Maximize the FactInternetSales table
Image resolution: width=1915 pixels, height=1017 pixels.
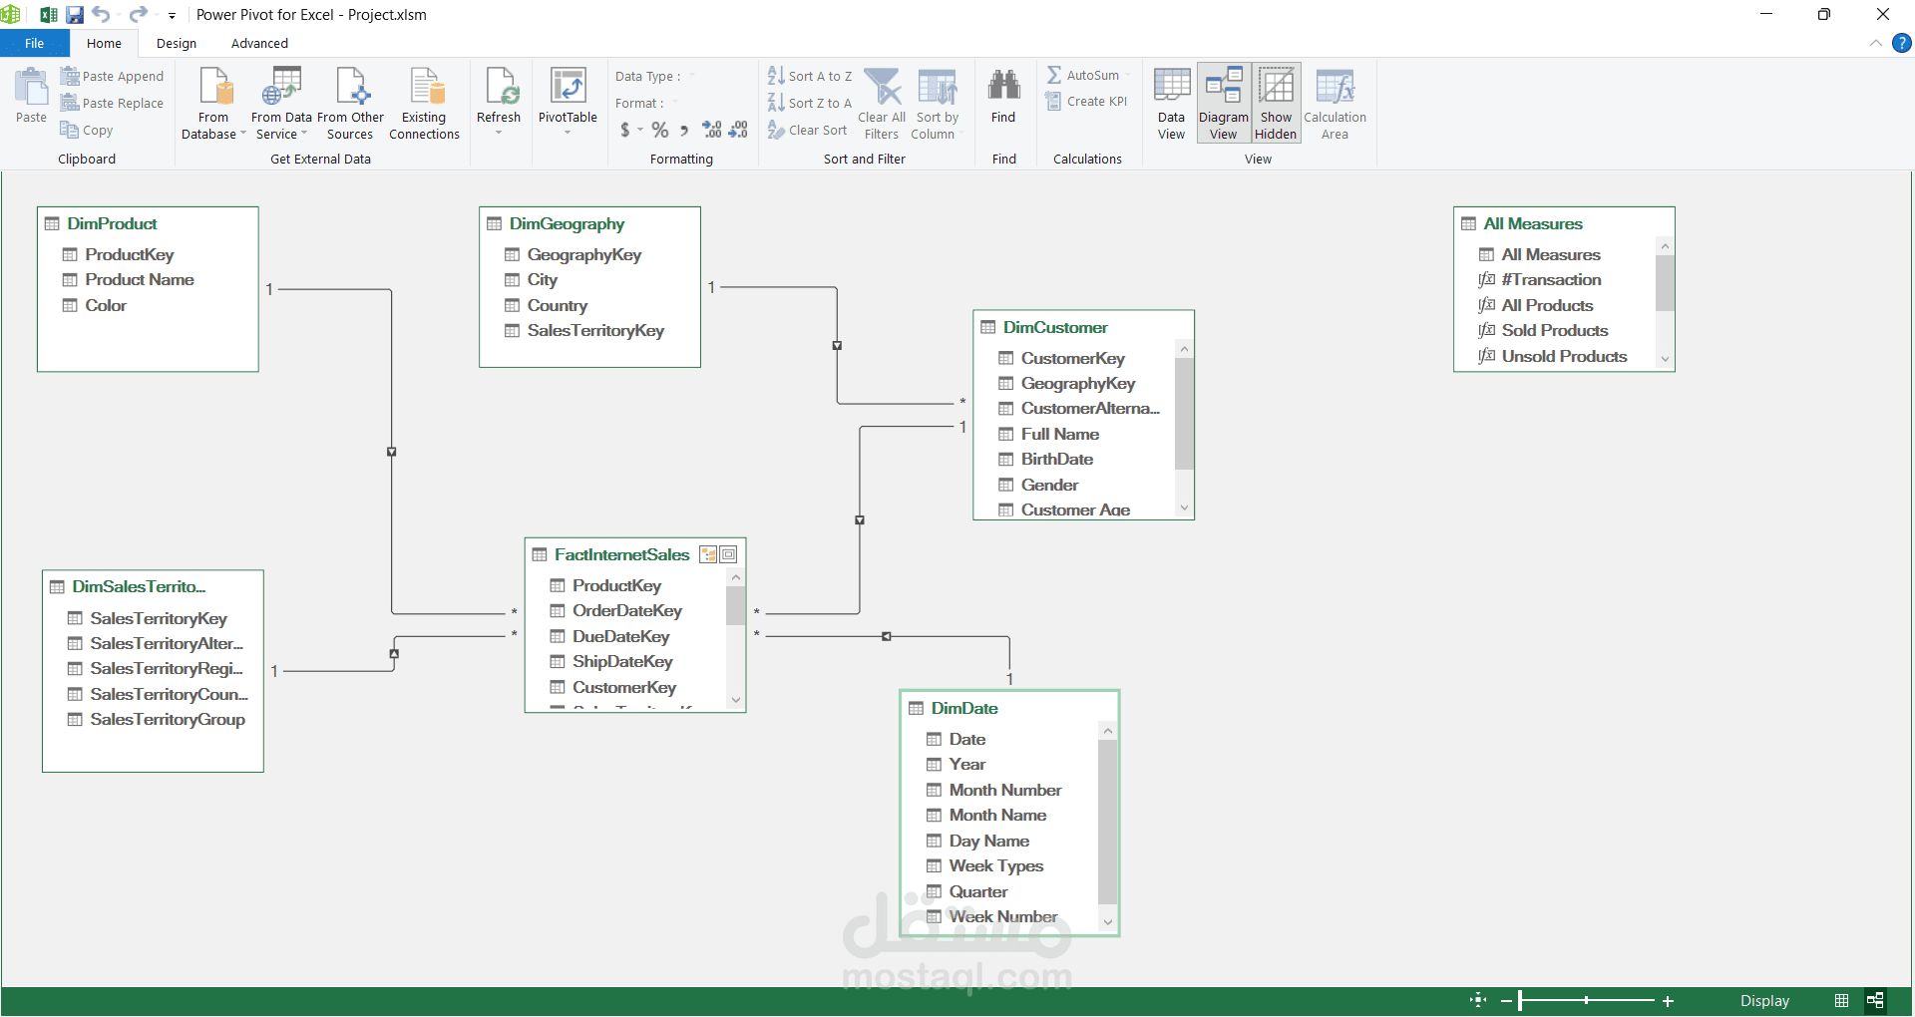(x=729, y=554)
